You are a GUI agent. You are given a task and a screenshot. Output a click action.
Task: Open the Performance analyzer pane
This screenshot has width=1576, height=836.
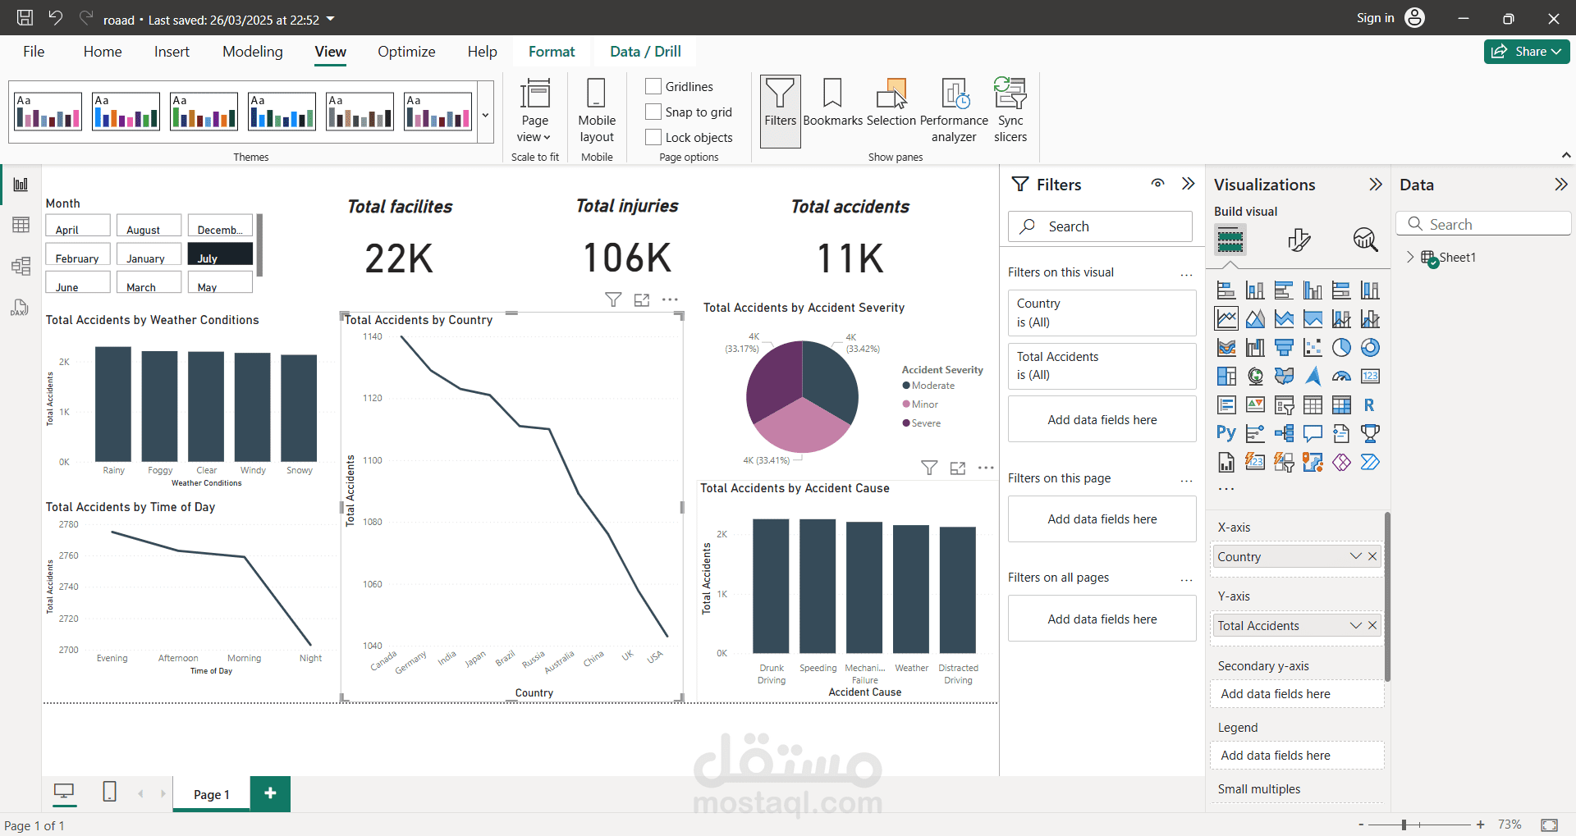point(954,110)
